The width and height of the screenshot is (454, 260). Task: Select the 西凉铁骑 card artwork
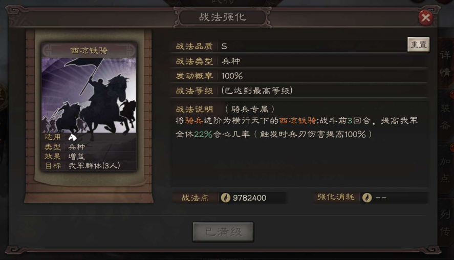89,96
